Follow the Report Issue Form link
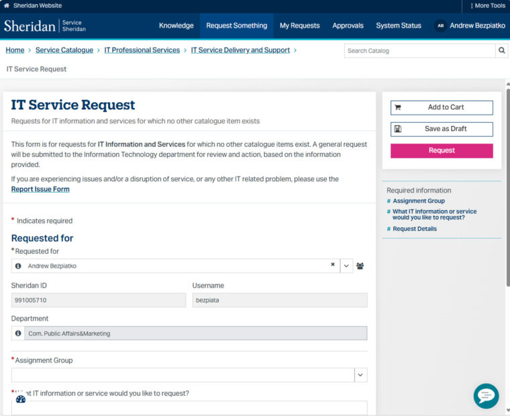510x416 pixels. point(40,189)
